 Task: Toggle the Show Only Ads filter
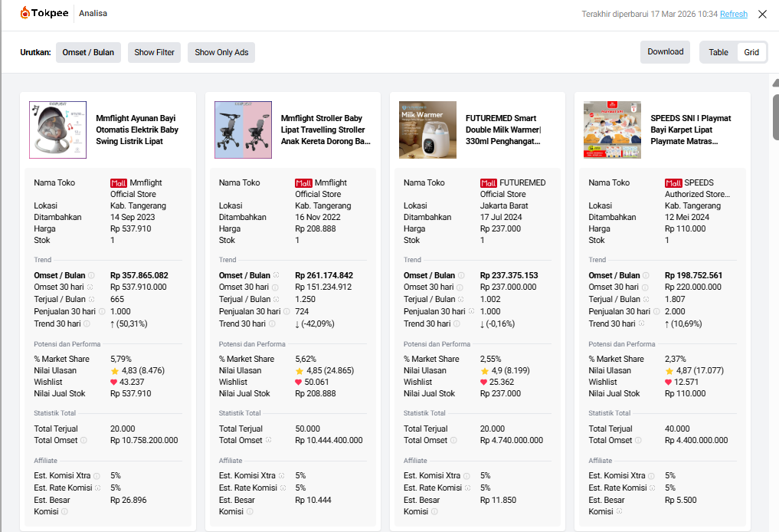click(221, 52)
